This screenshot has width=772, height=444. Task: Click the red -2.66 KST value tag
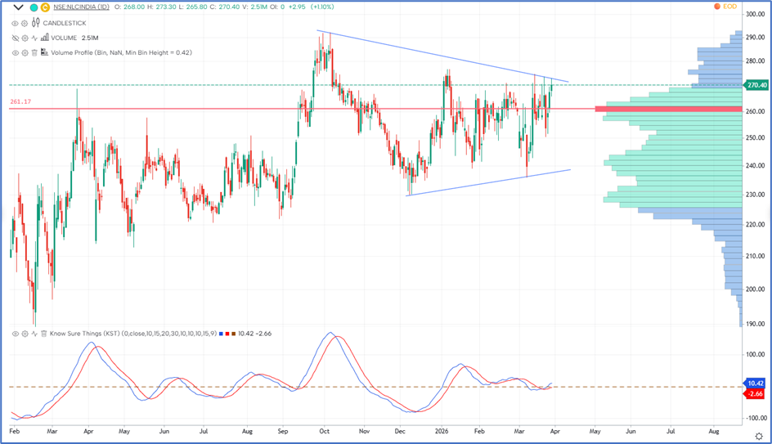click(755, 394)
